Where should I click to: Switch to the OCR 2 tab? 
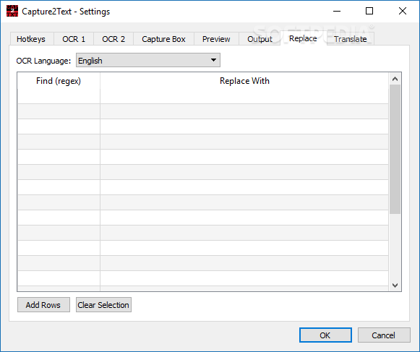pos(113,39)
